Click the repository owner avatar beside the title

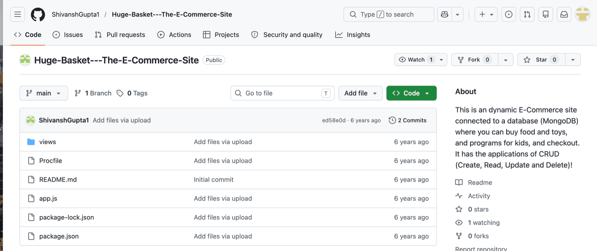[x=25, y=60]
